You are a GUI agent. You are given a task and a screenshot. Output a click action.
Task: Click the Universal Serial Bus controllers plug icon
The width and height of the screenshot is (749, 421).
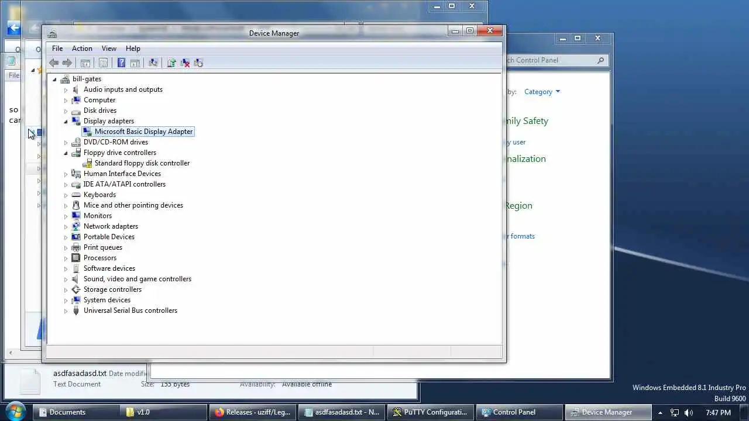(76, 310)
